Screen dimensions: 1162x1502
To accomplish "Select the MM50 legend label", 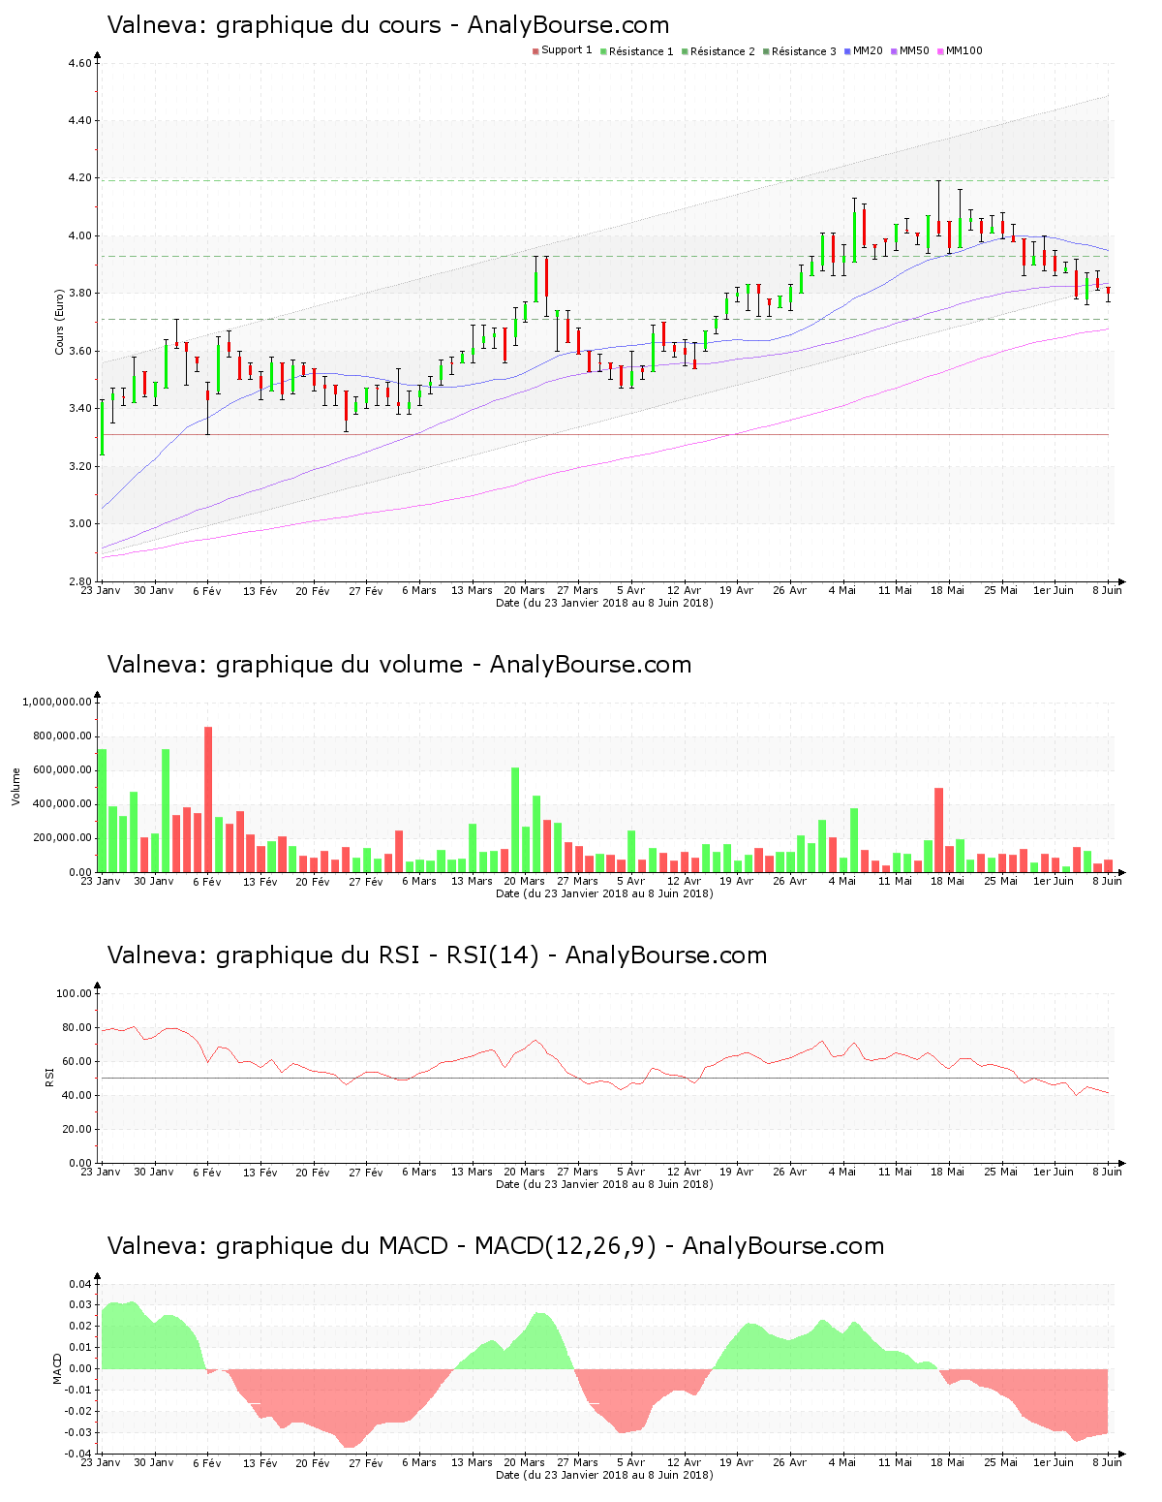I will click(x=914, y=51).
